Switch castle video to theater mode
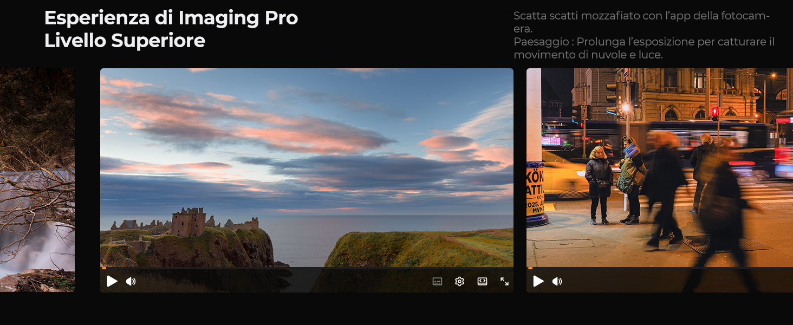Viewport: 793px width, 325px height. [x=482, y=281]
